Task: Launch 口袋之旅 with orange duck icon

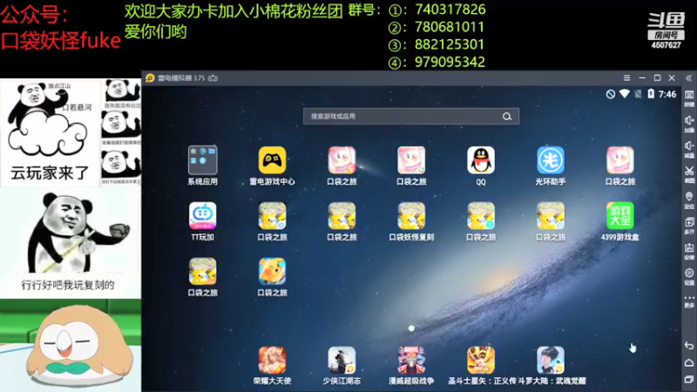Action: (x=272, y=271)
